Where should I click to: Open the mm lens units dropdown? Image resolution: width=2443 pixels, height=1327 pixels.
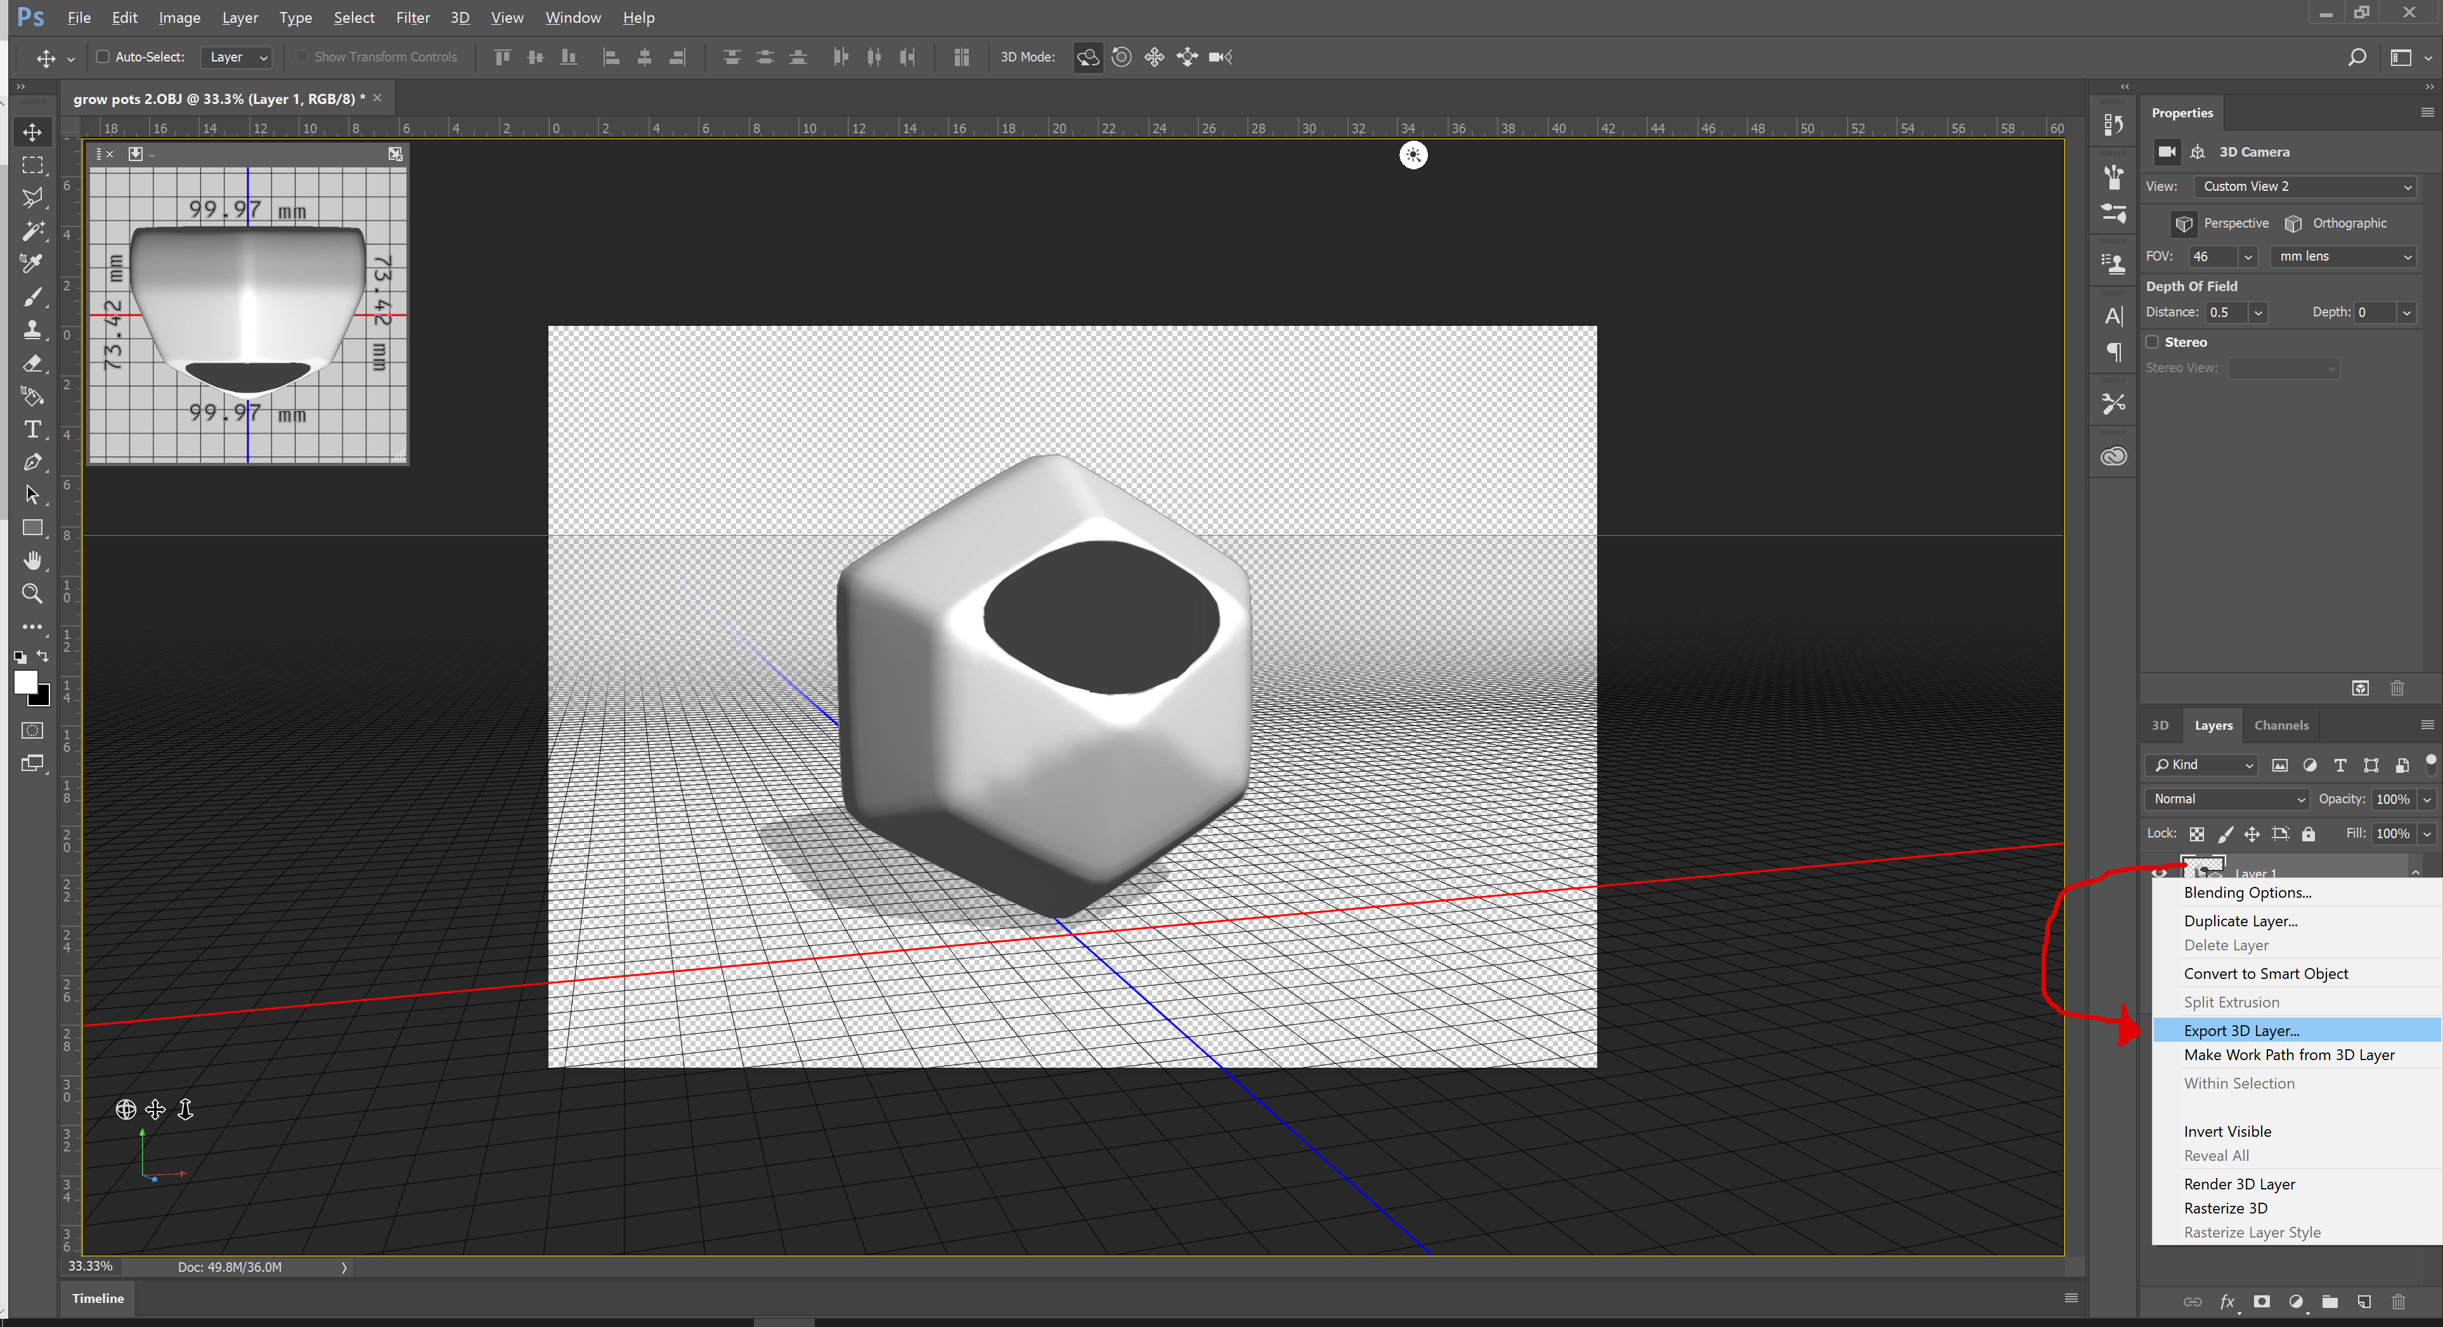point(2342,257)
